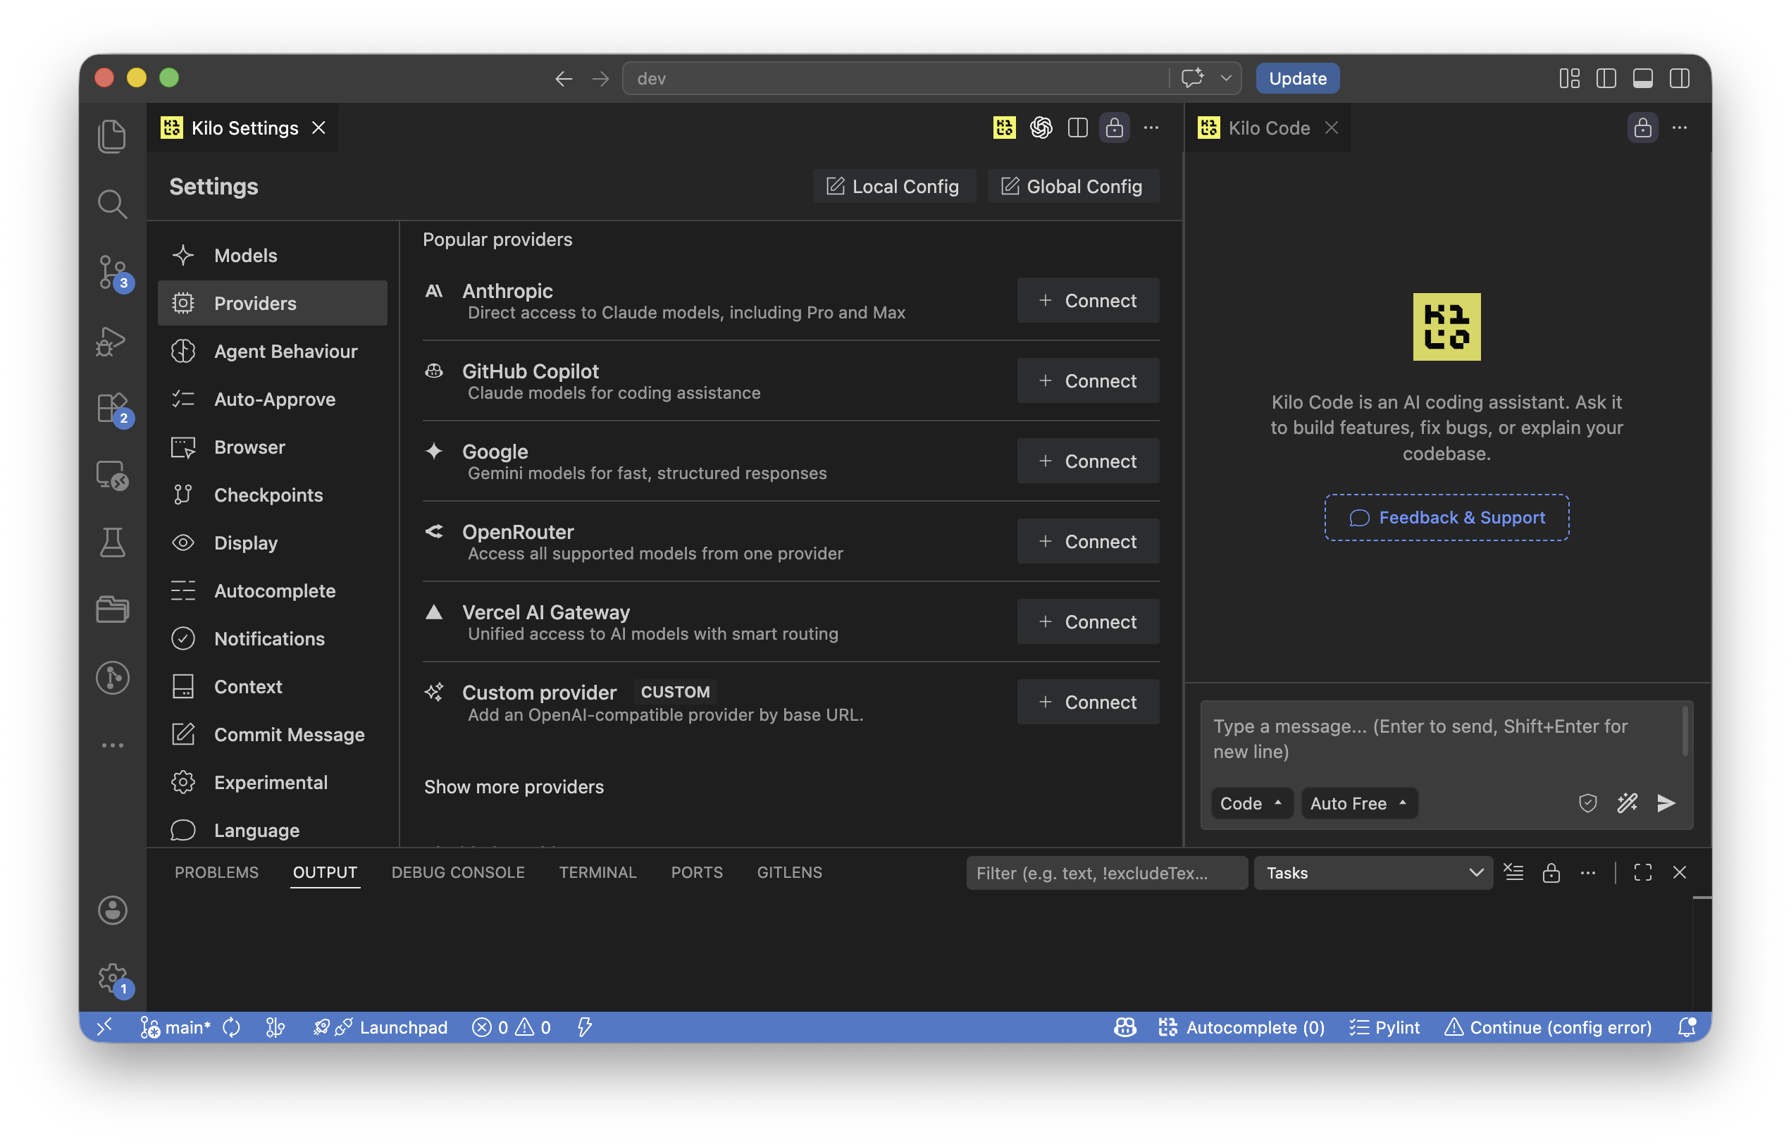This screenshot has height=1147, width=1791.
Task: Toggle the primary side bar visibility
Action: coord(1606,78)
